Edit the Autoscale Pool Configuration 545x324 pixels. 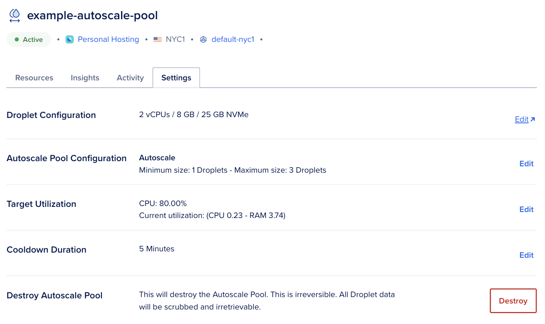[526, 164]
